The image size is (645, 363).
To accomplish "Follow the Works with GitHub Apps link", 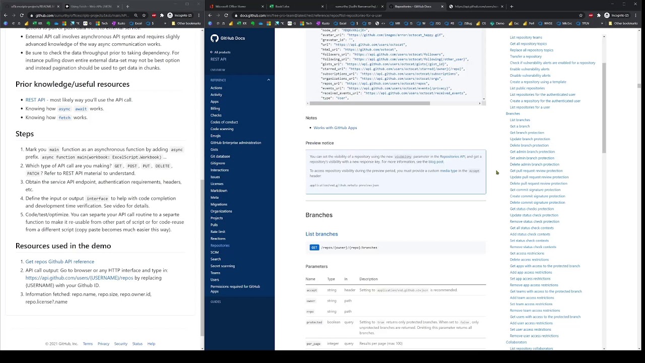I will coord(335,128).
